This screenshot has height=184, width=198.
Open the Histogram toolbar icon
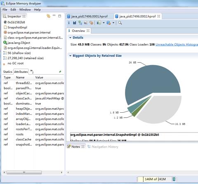pyautogui.click(x=74, y=23)
